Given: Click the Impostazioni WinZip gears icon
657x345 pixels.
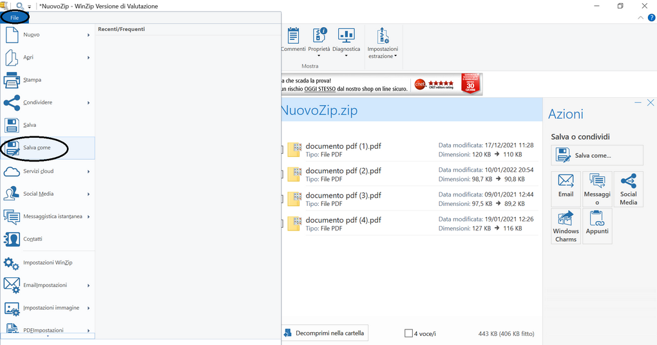Looking at the screenshot, I should (12, 263).
